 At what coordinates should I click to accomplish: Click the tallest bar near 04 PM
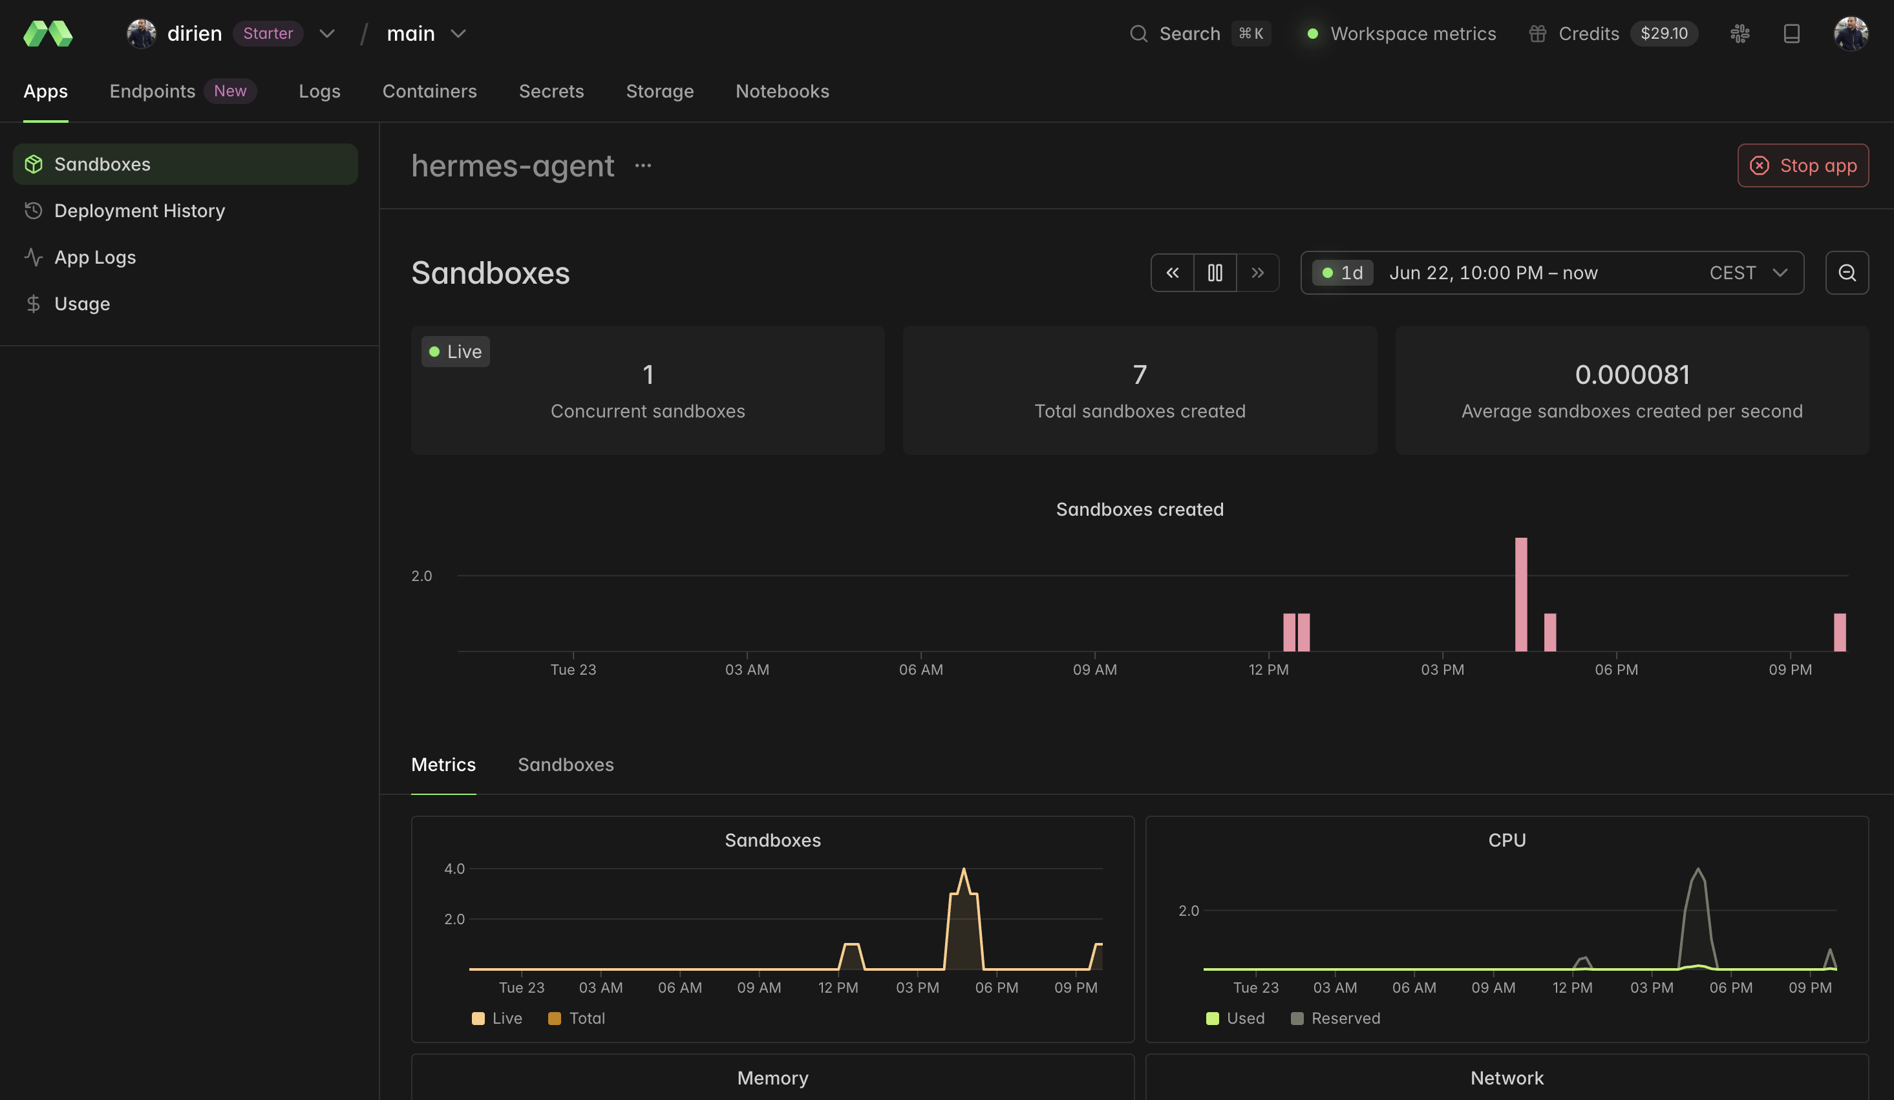tap(1520, 595)
